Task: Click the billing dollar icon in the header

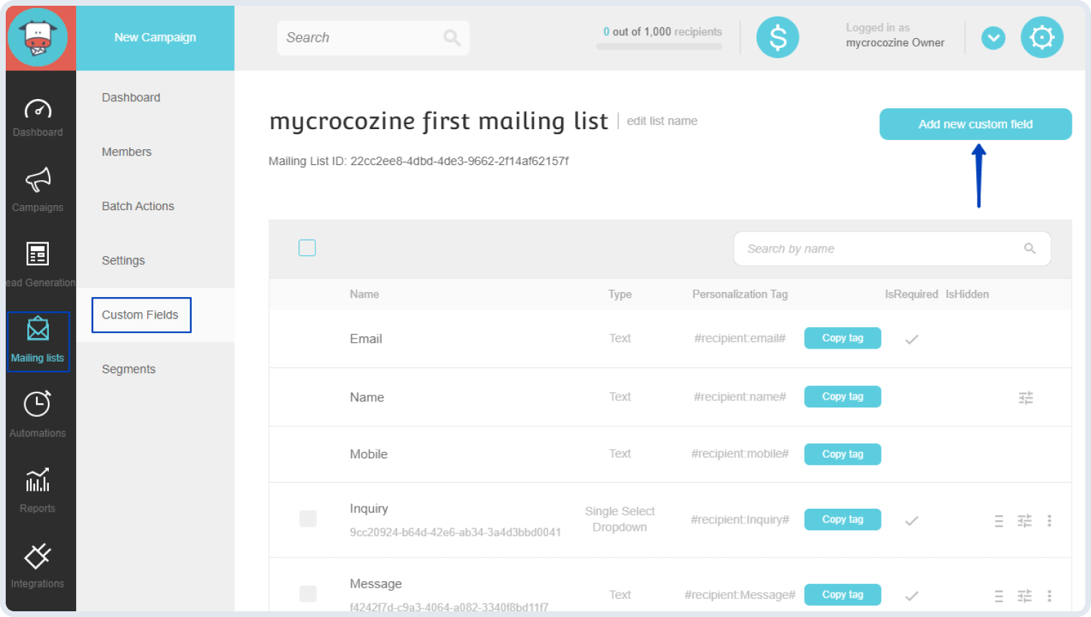Action: [x=777, y=37]
